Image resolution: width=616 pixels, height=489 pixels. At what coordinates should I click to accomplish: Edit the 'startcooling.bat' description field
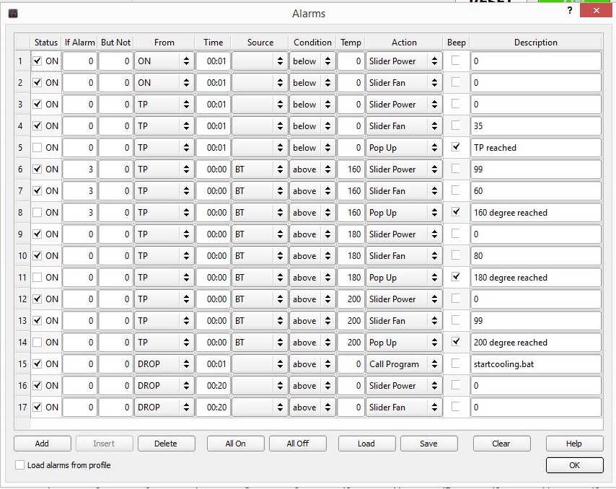click(535, 364)
